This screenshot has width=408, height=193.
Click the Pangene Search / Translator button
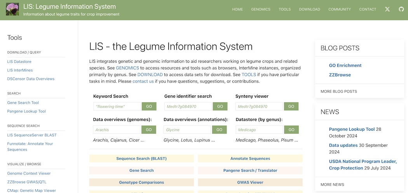(250, 171)
